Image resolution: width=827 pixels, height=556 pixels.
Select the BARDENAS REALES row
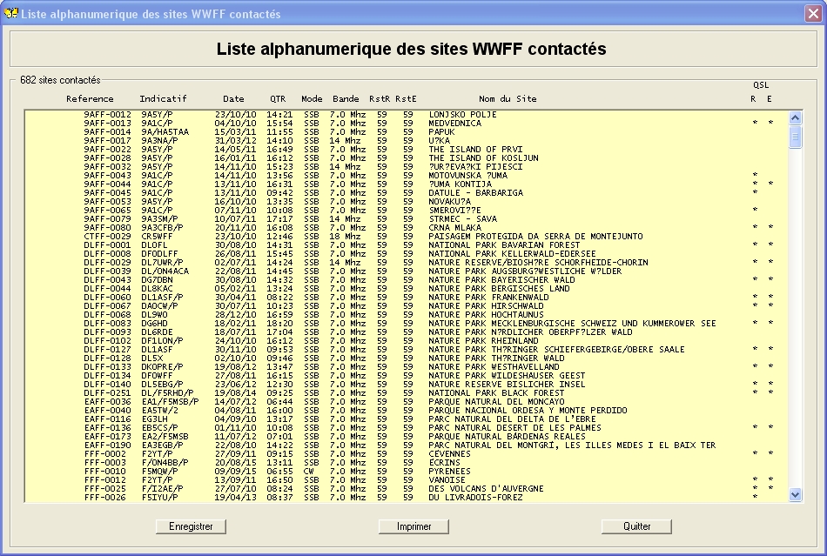(407, 437)
